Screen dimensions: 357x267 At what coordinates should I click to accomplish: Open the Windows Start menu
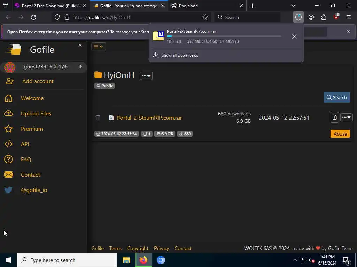click(8, 260)
